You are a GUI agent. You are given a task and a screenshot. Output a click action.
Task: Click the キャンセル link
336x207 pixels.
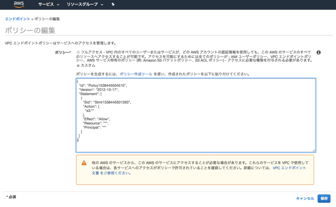(305, 199)
